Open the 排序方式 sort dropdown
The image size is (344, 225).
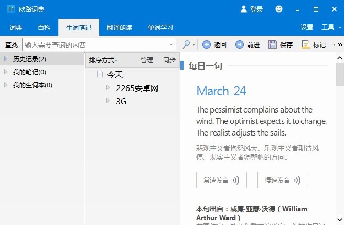click(103, 60)
